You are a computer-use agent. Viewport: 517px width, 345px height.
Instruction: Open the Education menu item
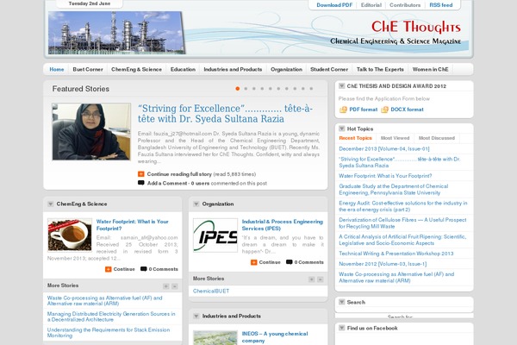(183, 69)
